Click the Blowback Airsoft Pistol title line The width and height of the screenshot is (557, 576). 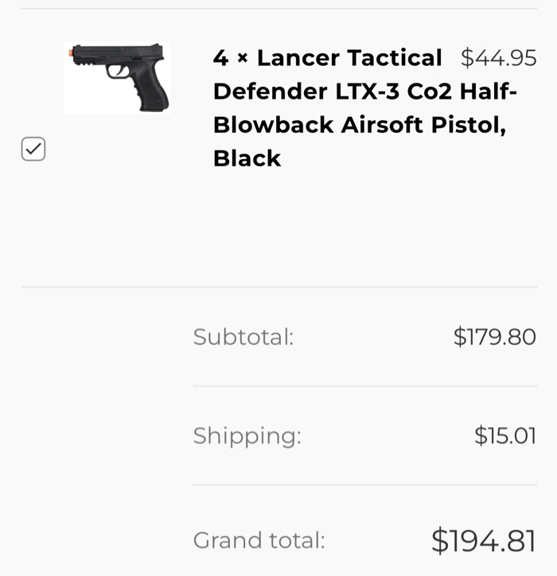tap(359, 125)
